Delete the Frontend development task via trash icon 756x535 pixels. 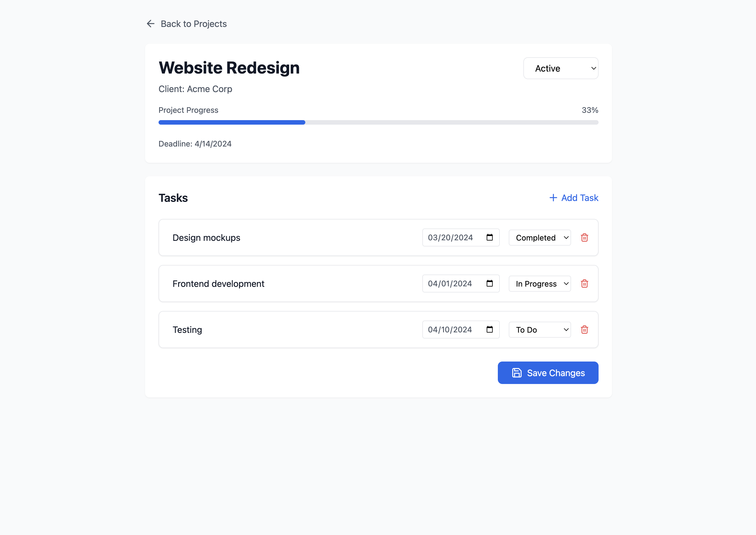[x=585, y=283]
